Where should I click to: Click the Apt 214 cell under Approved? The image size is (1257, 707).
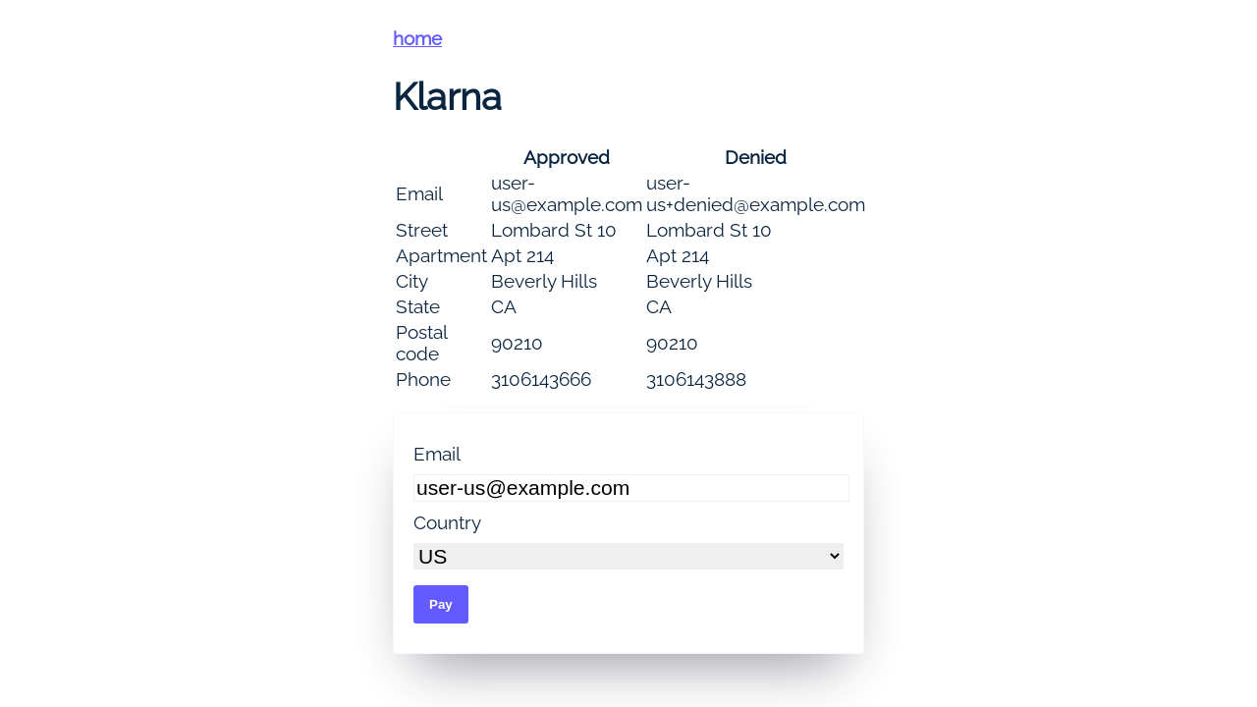[522, 256]
